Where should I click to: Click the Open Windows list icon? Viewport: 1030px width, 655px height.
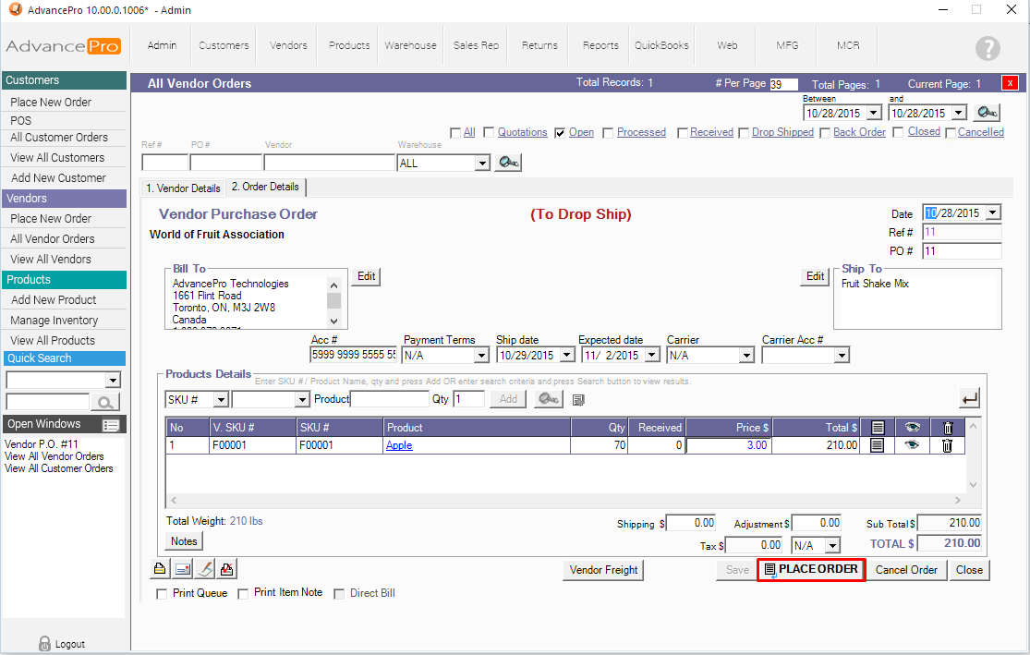(111, 425)
